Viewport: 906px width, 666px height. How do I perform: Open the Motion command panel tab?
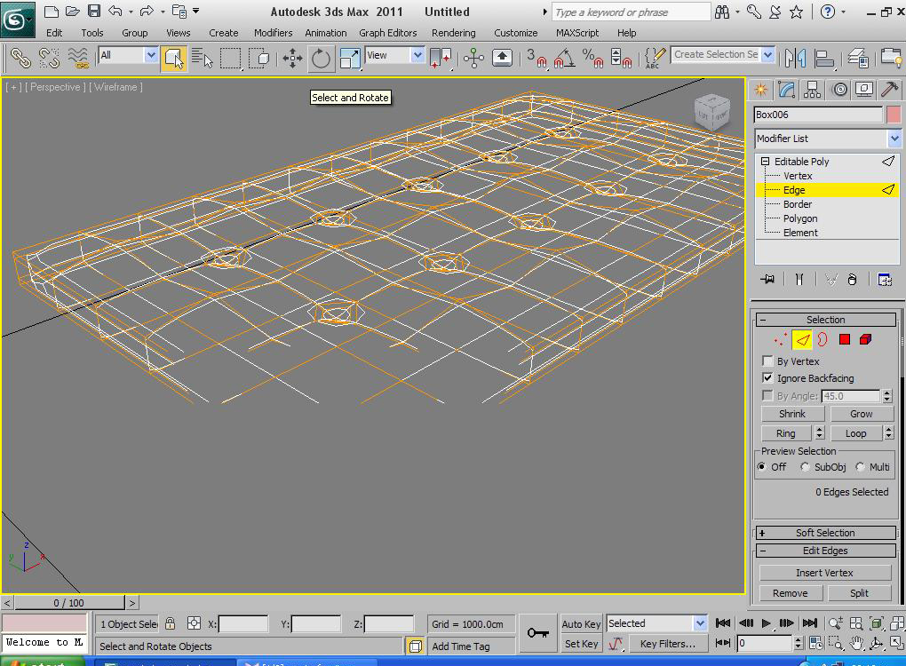[x=839, y=90]
